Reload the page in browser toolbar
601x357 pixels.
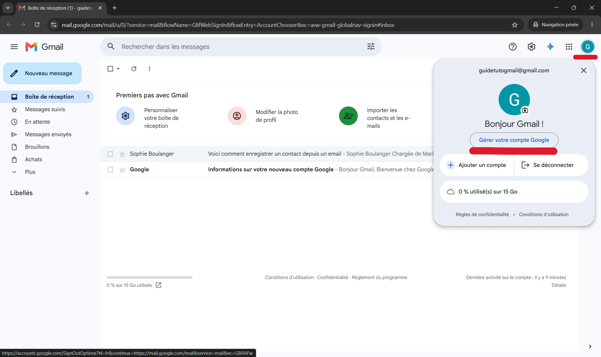pyautogui.click(x=37, y=25)
